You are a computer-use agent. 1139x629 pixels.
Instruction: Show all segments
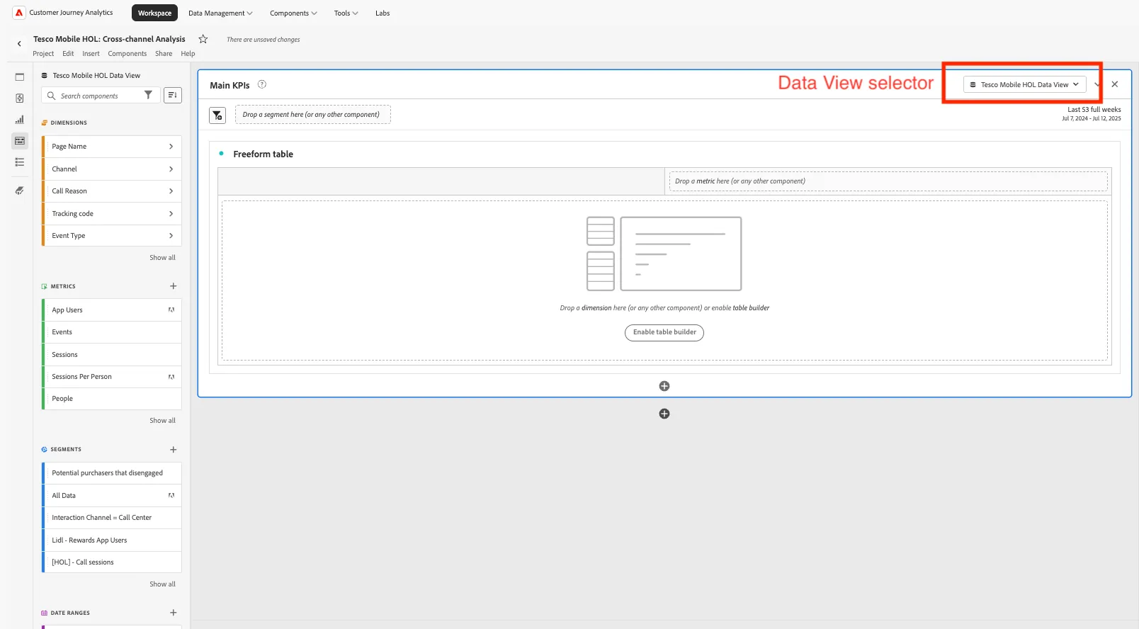pyautogui.click(x=162, y=584)
